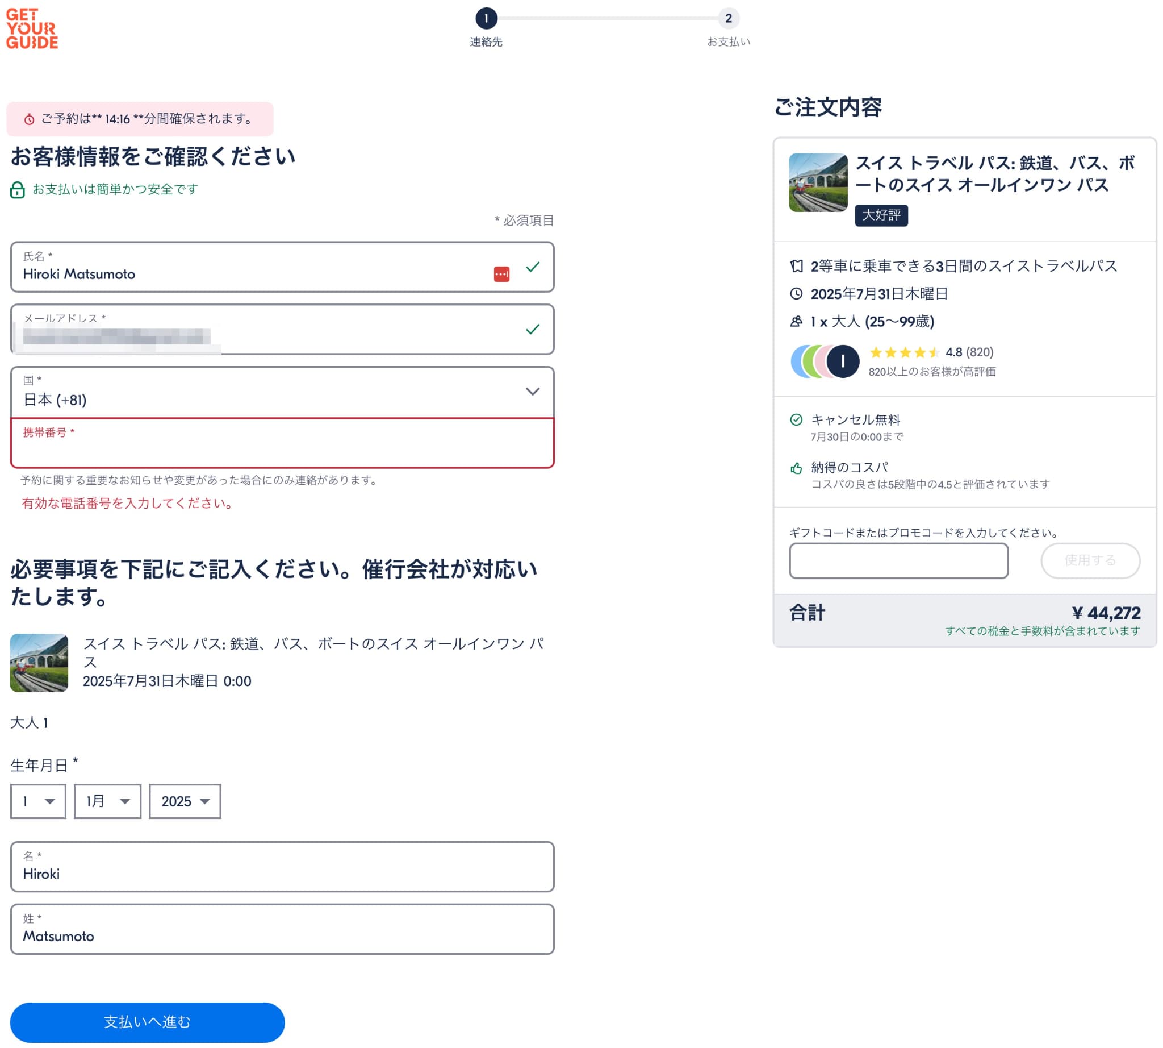Open the birth month dropdown showing 1月
The width and height of the screenshot is (1163, 1048).
107,801
